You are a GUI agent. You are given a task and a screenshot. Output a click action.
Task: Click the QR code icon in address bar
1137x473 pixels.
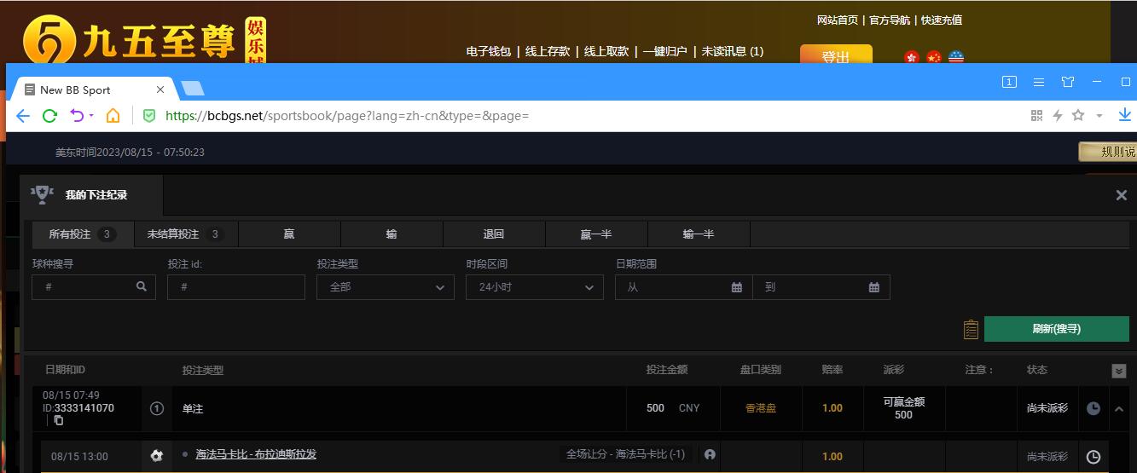tap(1037, 115)
